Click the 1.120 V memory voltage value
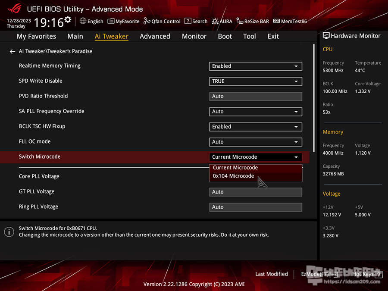The width and height of the screenshot is (388, 291). (x=363, y=153)
